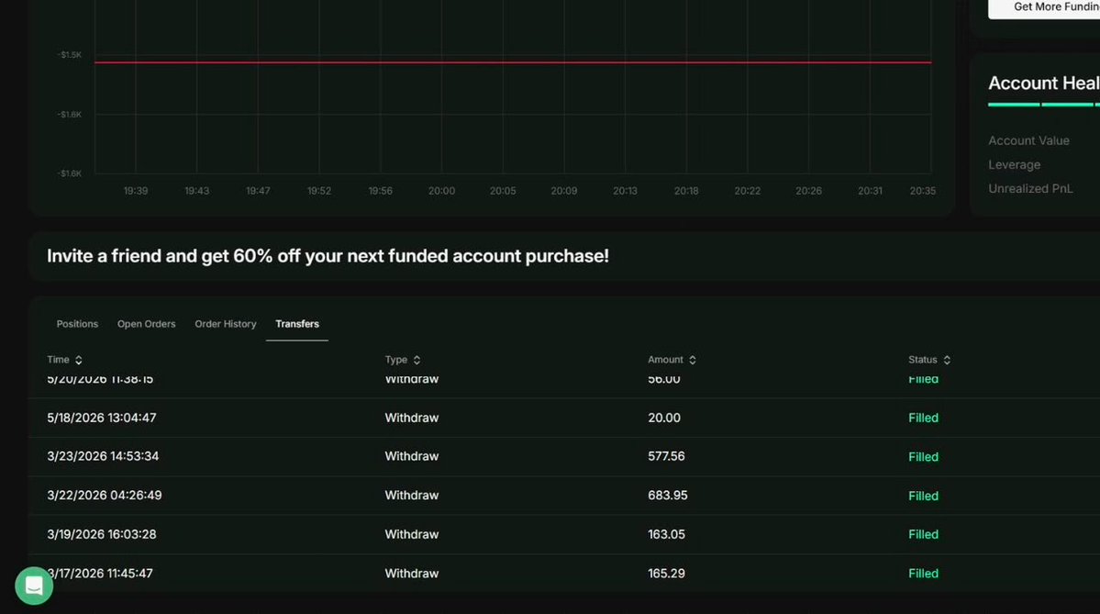
Task: Click the Unrealized PnL label
Action: 1030,189
